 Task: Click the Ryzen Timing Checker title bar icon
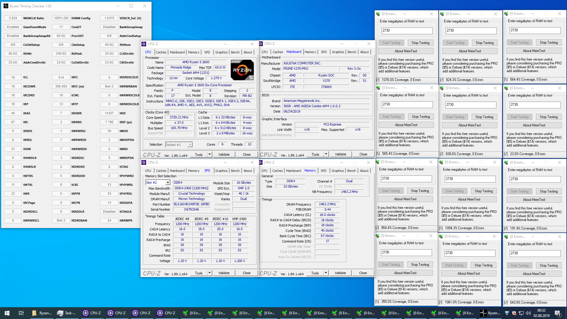6,6
